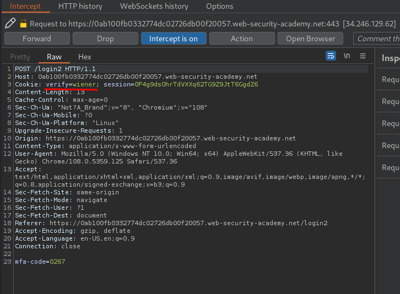Click the Inspector panel heading
Screen dimensions: 400x294
point(391,58)
